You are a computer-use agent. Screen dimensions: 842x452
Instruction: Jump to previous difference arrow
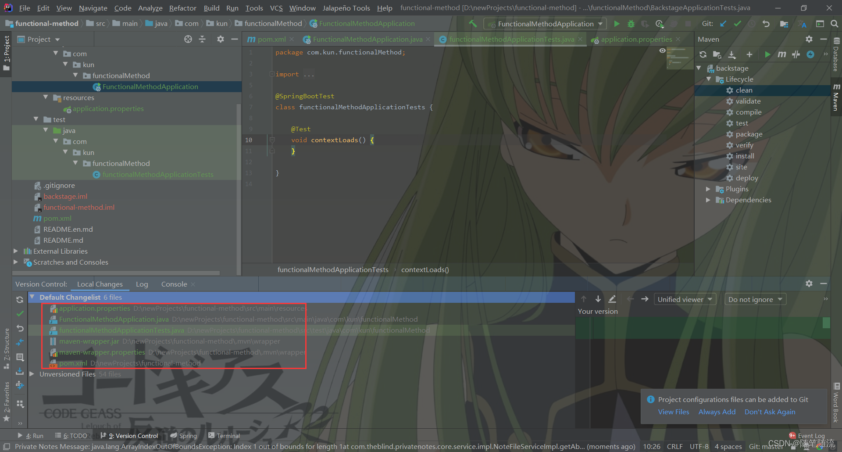pos(584,299)
